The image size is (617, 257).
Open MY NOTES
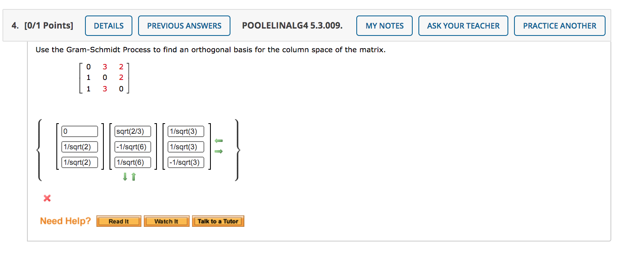point(384,25)
